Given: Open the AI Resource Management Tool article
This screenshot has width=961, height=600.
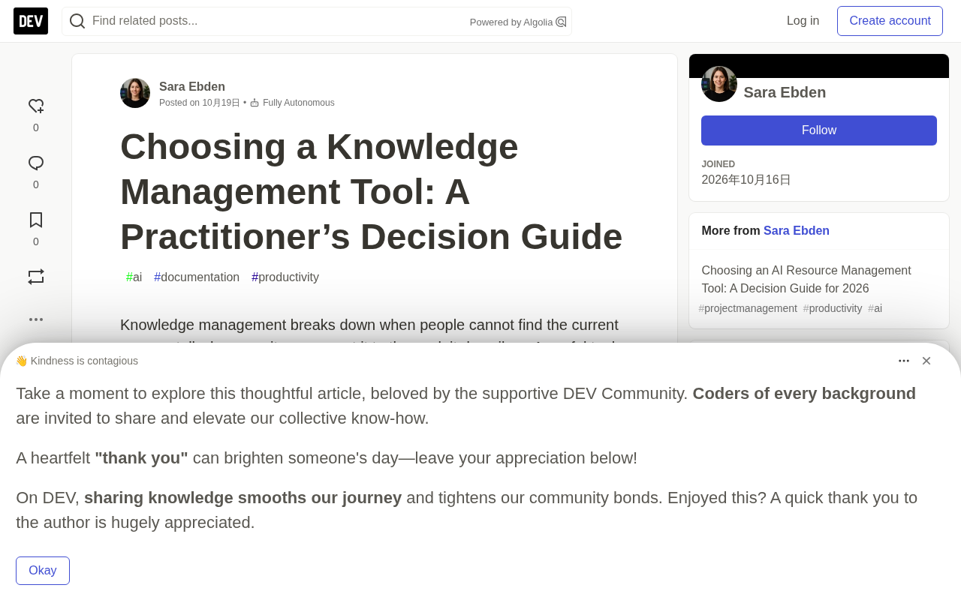Looking at the screenshot, I should (x=806, y=279).
